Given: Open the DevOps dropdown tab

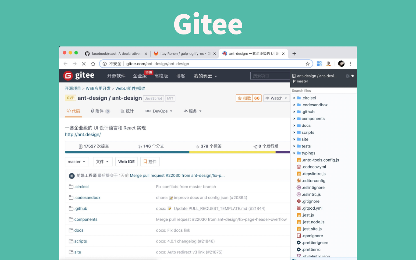Looking at the screenshot, I should click(x=159, y=111).
